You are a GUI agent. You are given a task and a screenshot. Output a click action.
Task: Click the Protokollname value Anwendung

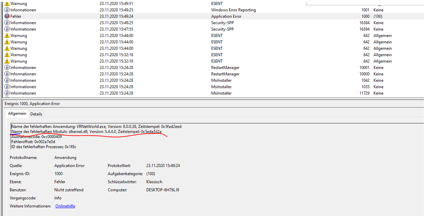(65, 158)
